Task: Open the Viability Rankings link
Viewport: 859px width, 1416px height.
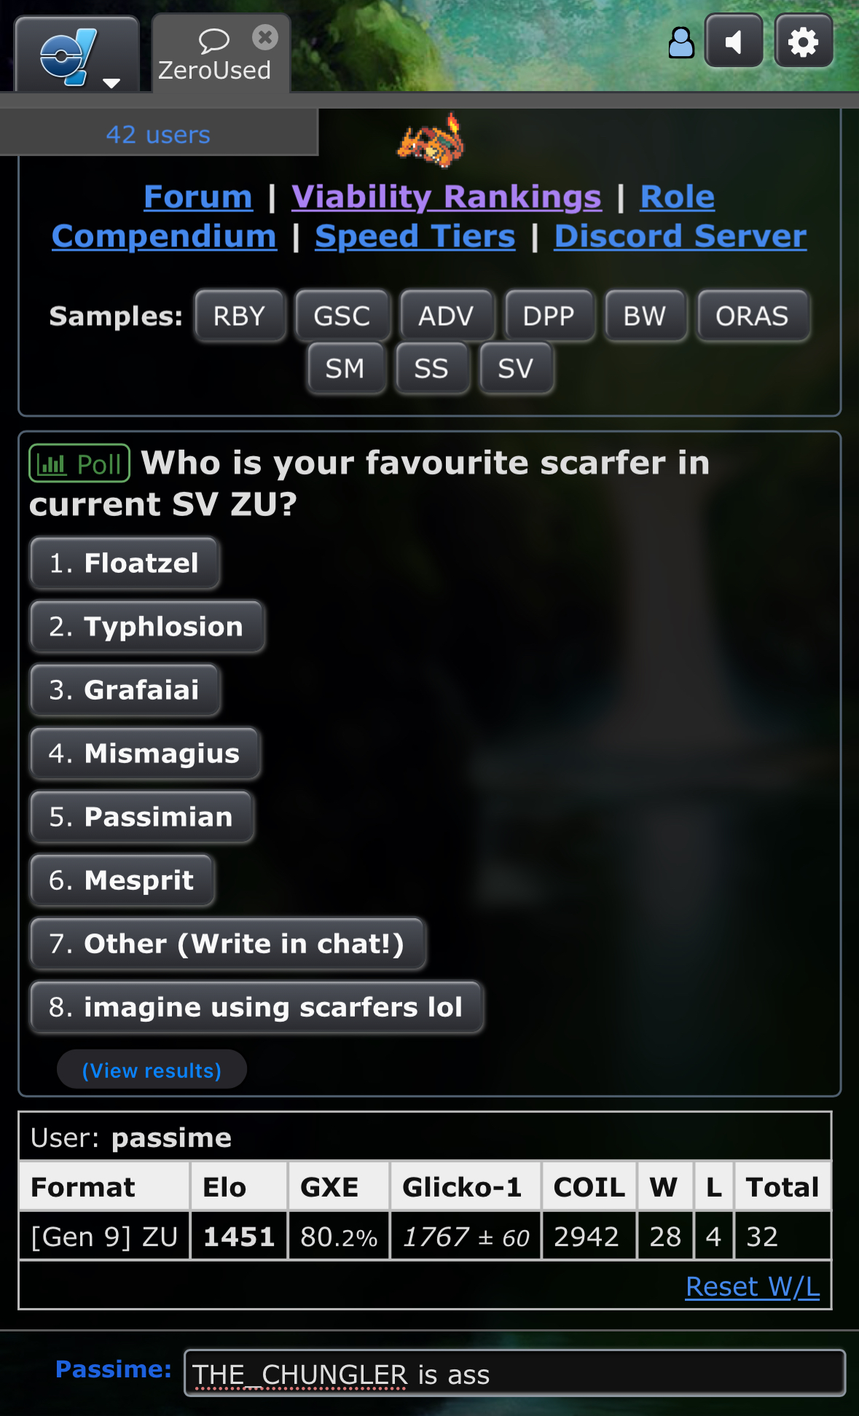Action: 447,197
